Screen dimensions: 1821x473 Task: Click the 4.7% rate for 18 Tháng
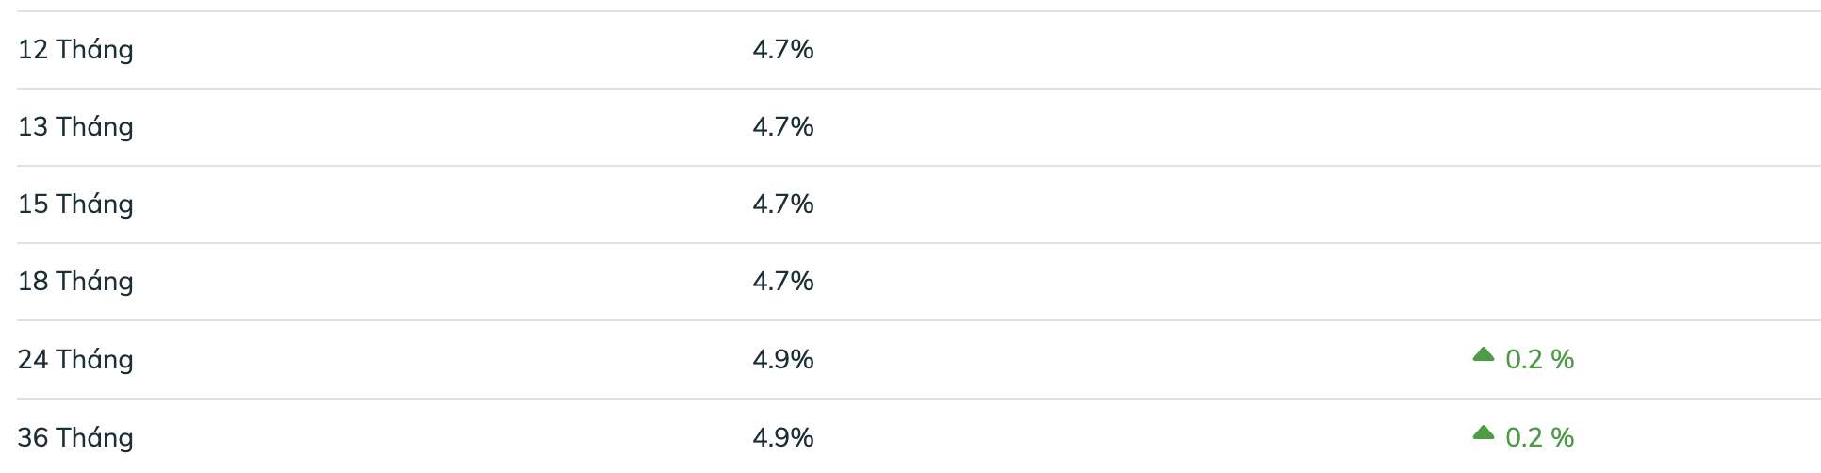point(783,281)
